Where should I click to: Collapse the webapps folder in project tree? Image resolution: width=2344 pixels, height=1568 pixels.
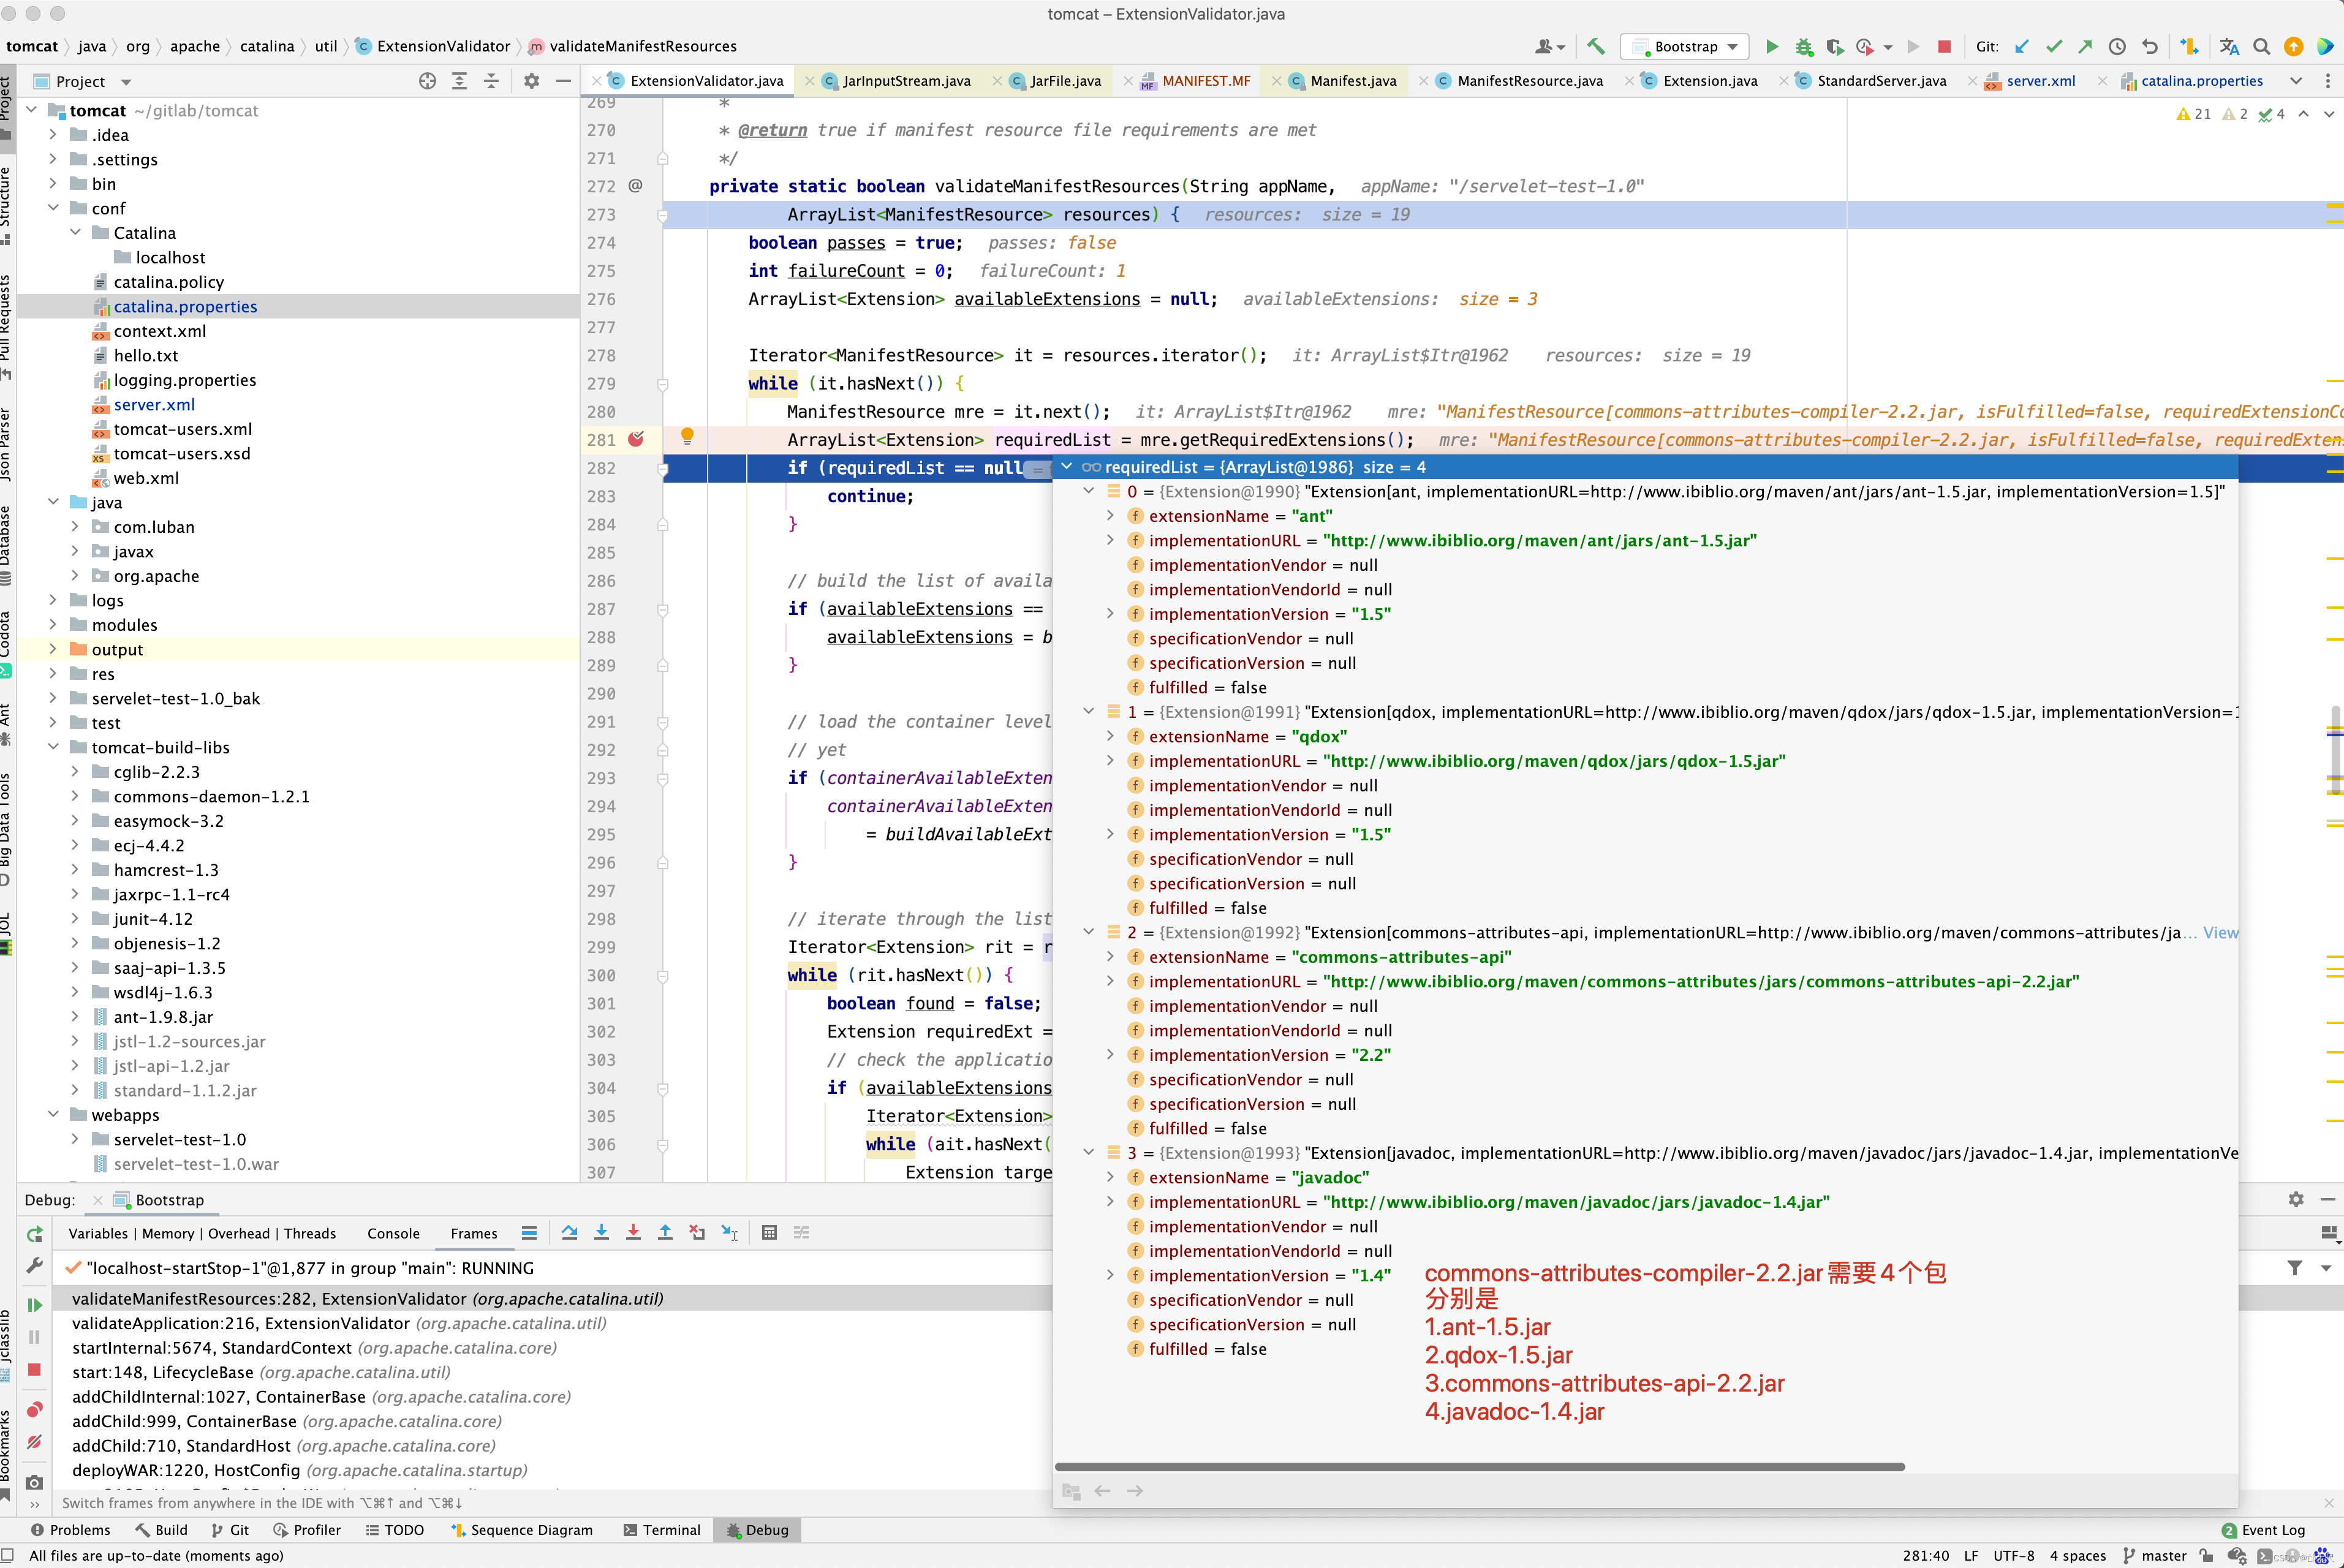53,1114
